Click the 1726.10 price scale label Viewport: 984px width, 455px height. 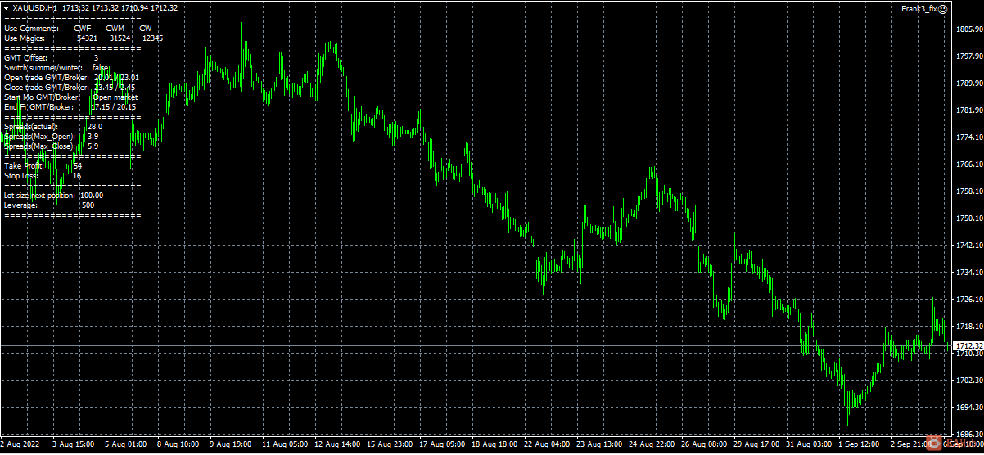coord(969,300)
